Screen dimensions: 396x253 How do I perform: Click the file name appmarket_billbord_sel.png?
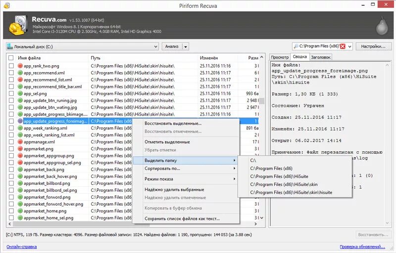click(x=50, y=190)
